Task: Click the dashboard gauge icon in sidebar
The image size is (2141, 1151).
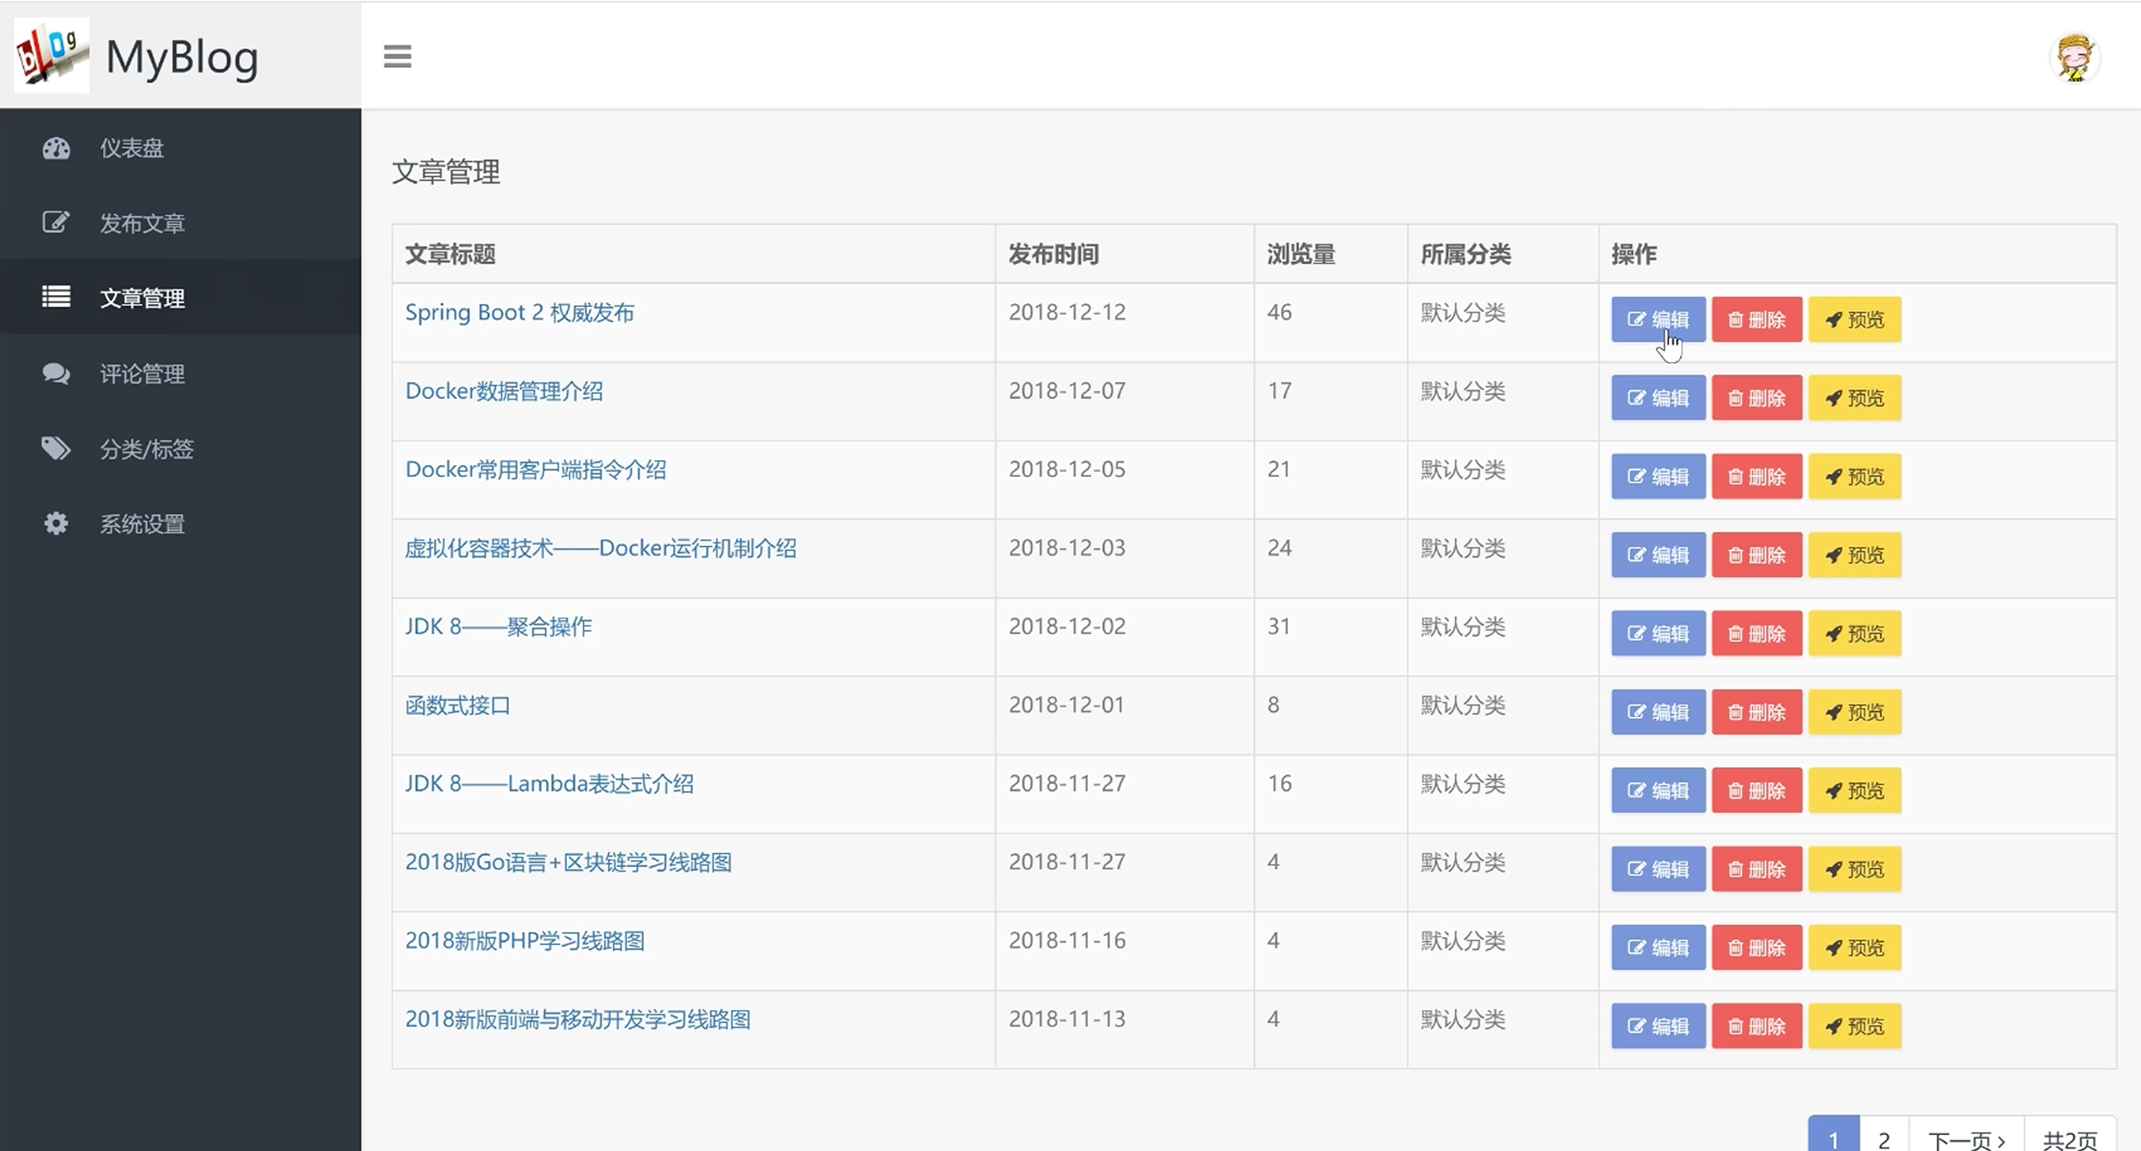Action: pos(57,148)
